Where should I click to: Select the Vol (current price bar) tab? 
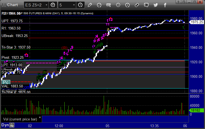20,119
